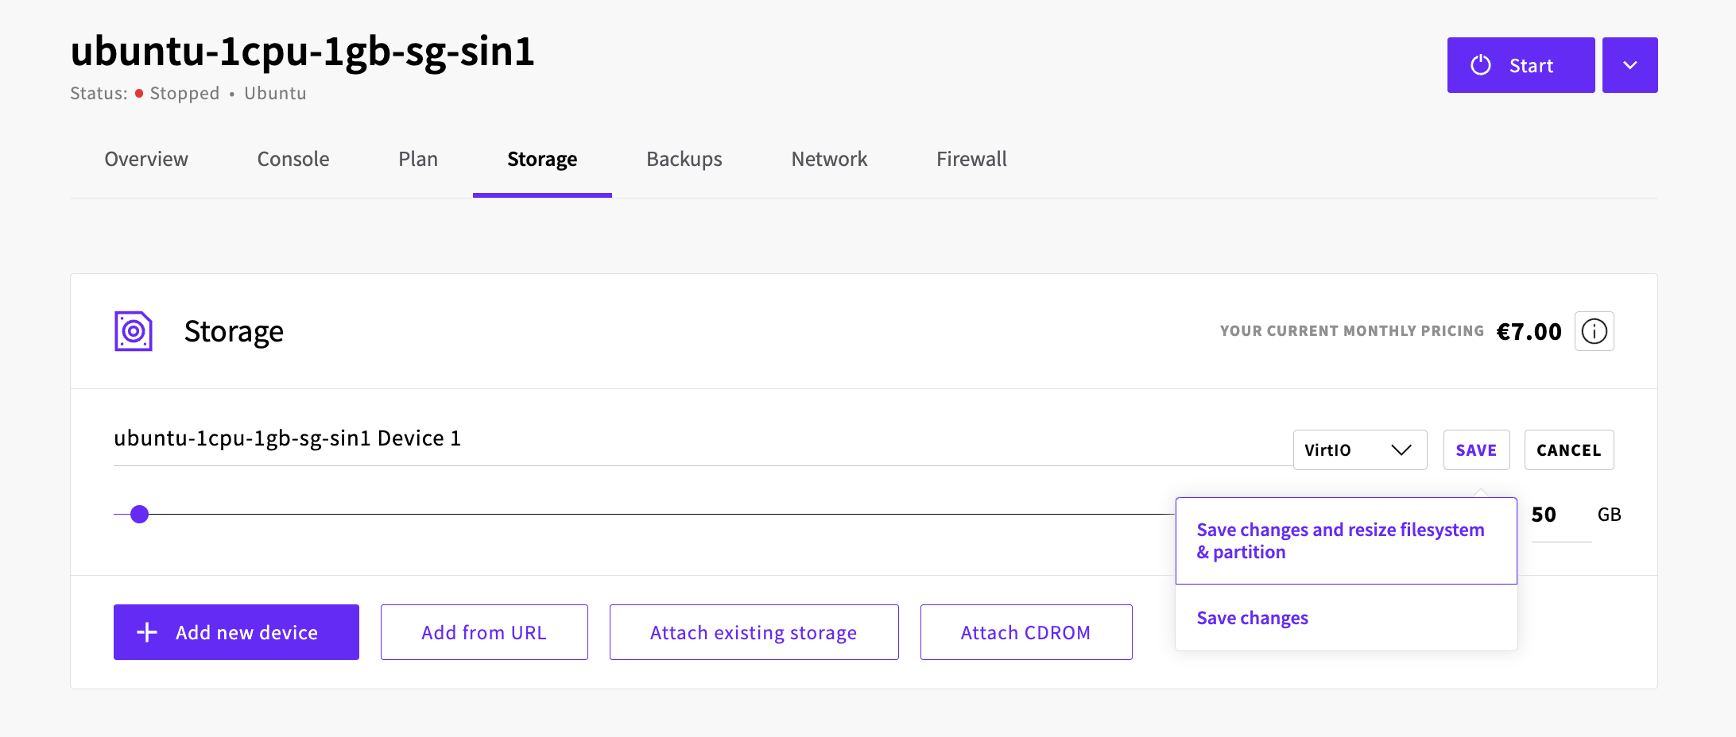Choose the plain Save changes option
The height and width of the screenshot is (737, 1736).
[1347, 618]
